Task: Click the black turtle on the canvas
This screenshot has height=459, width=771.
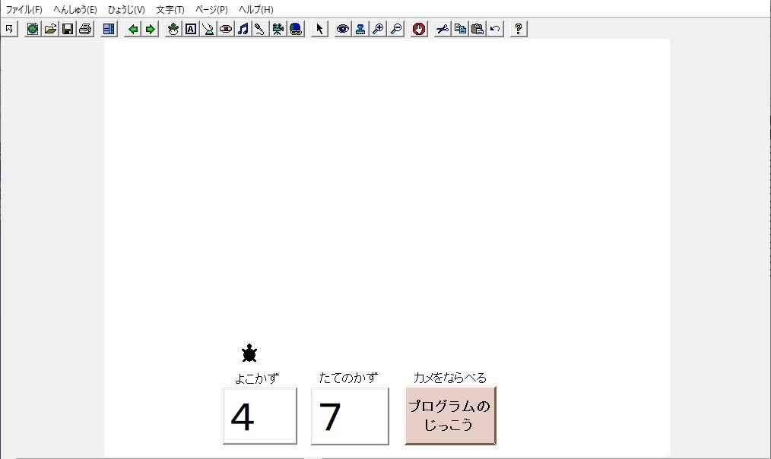Action: point(249,353)
